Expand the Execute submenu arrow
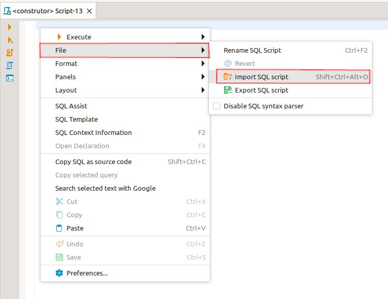 point(203,37)
